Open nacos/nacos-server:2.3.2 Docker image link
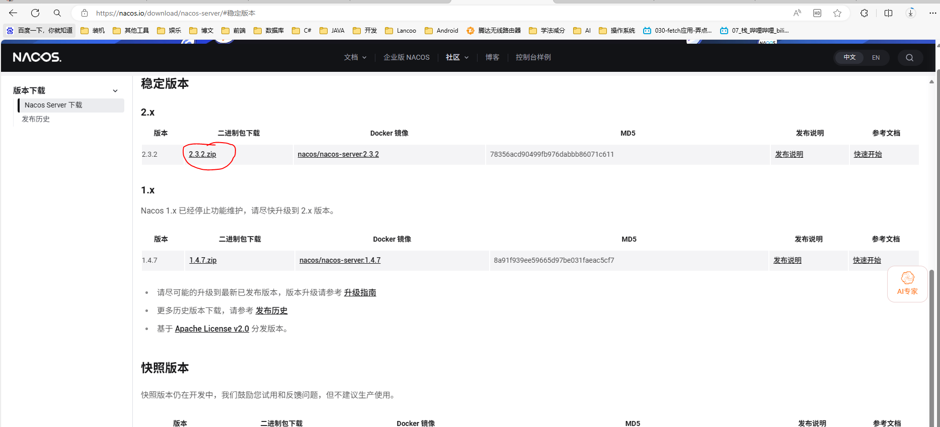The height and width of the screenshot is (427, 940). 338,154
